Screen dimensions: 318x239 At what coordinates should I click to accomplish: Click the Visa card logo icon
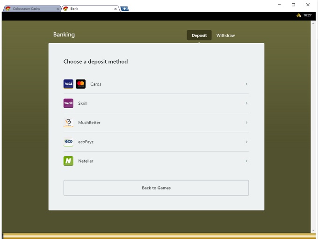point(68,84)
